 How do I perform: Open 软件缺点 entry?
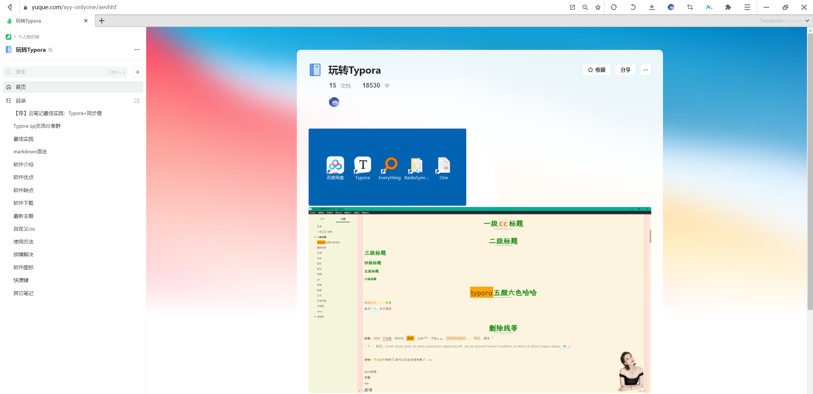click(24, 190)
